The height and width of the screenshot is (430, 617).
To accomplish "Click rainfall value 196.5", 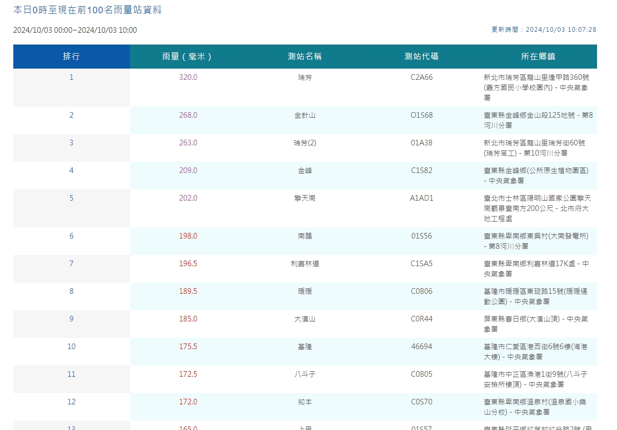I will coord(188,264).
